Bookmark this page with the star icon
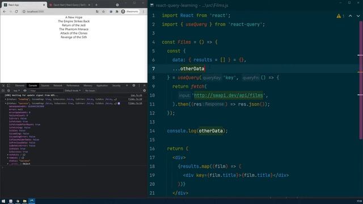 click(103, 11)
